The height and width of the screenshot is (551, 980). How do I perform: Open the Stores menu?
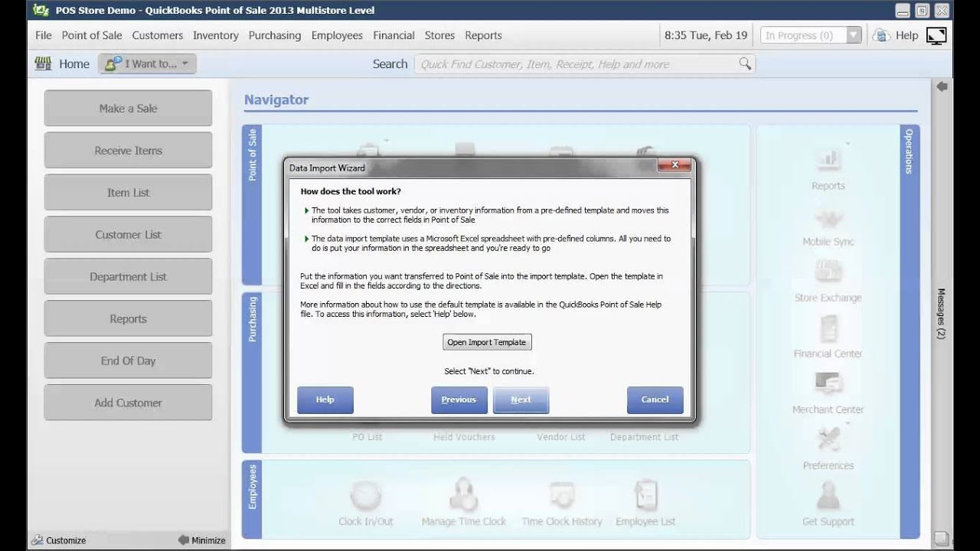439,35
